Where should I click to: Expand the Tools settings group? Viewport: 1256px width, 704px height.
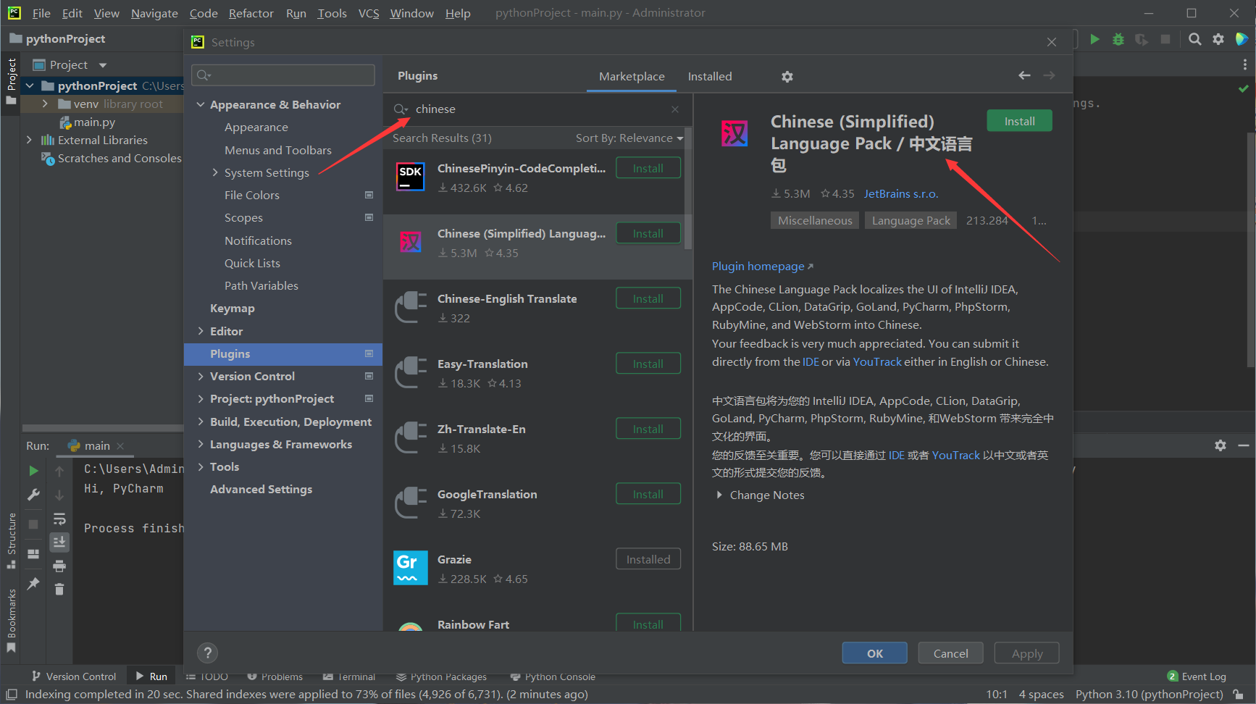201,467
